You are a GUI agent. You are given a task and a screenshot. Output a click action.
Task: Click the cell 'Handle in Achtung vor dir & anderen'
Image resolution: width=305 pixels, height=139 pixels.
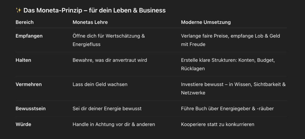point(114,124)
